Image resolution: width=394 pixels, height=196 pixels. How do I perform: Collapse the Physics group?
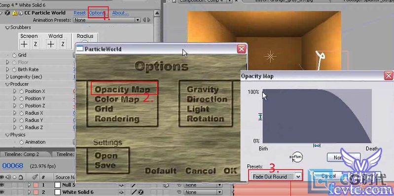coord(7,135)
